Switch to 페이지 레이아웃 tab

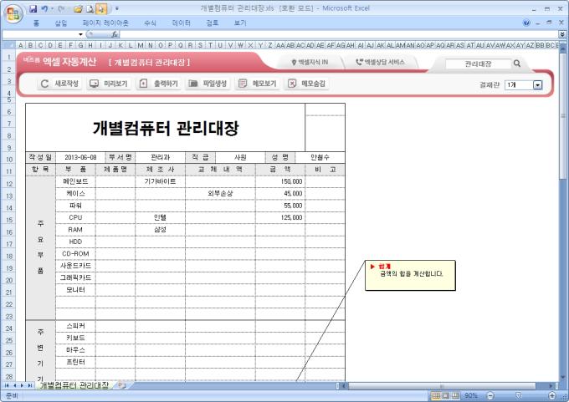point(105,23)
